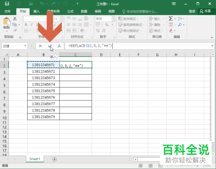Click Decrease Decimal icon
This screenshot has width=216, height=169.
click(x=104, y=31)
